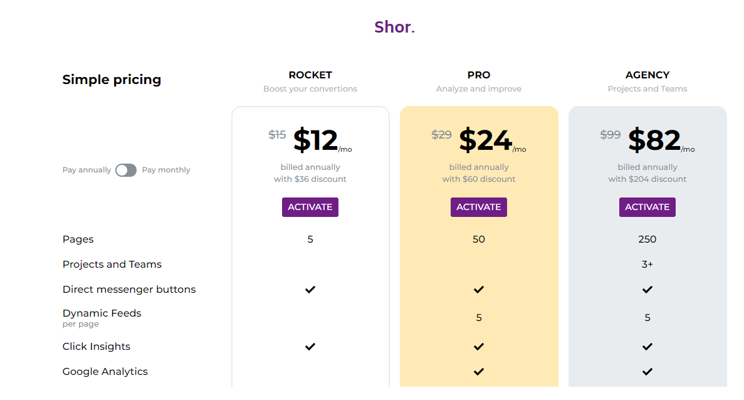744x400 pixels.
Task: Click Rocket's Direct messenger buttons checkmark
Action: (x=310, y=290)
